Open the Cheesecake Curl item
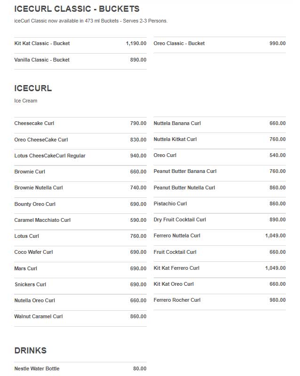The height and width of the screenshot is (376, 300). pyautogui.click(x=80, y=123)
